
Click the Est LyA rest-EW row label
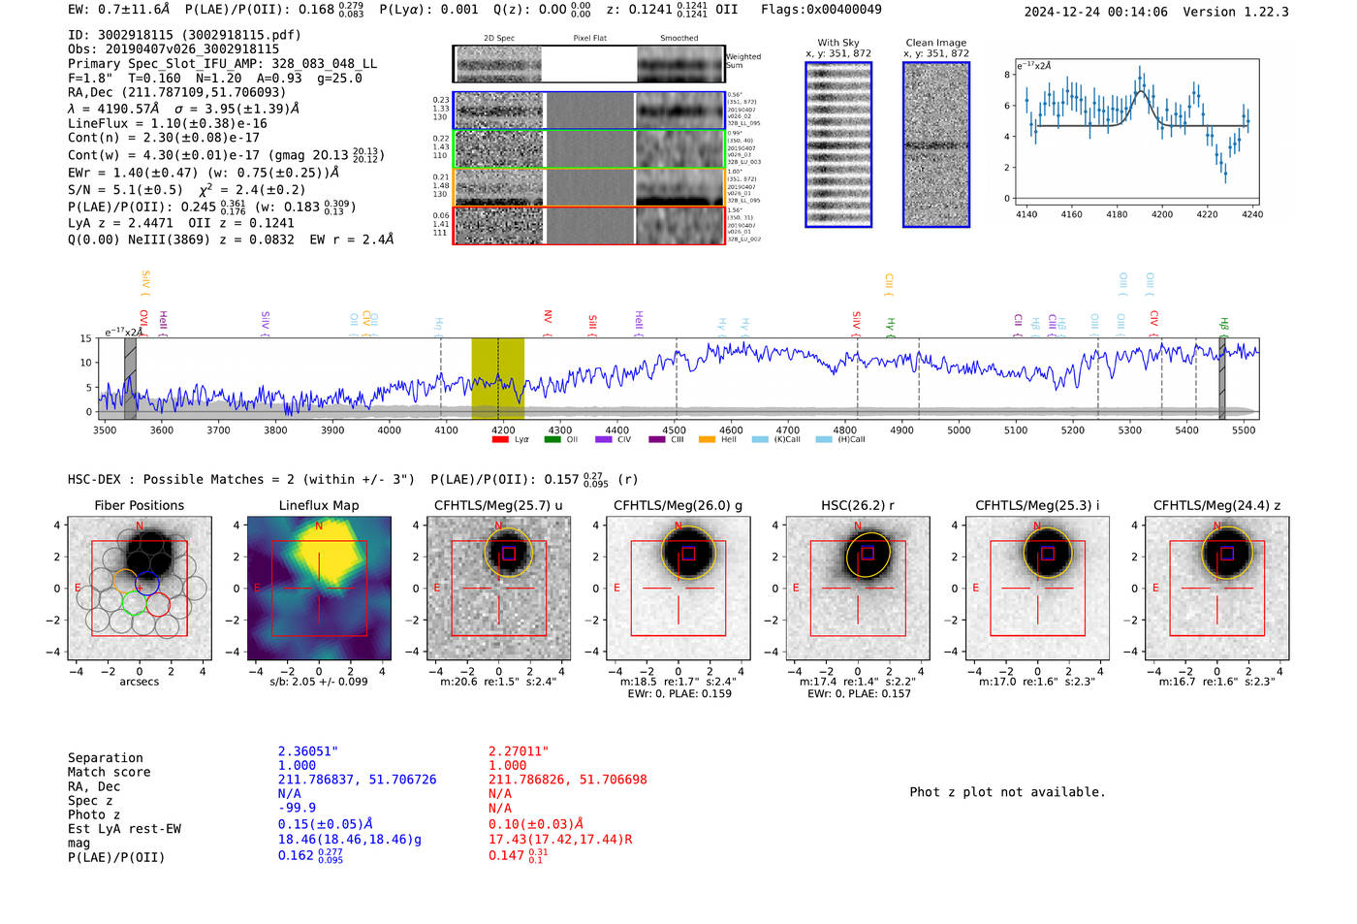(124, 829)
